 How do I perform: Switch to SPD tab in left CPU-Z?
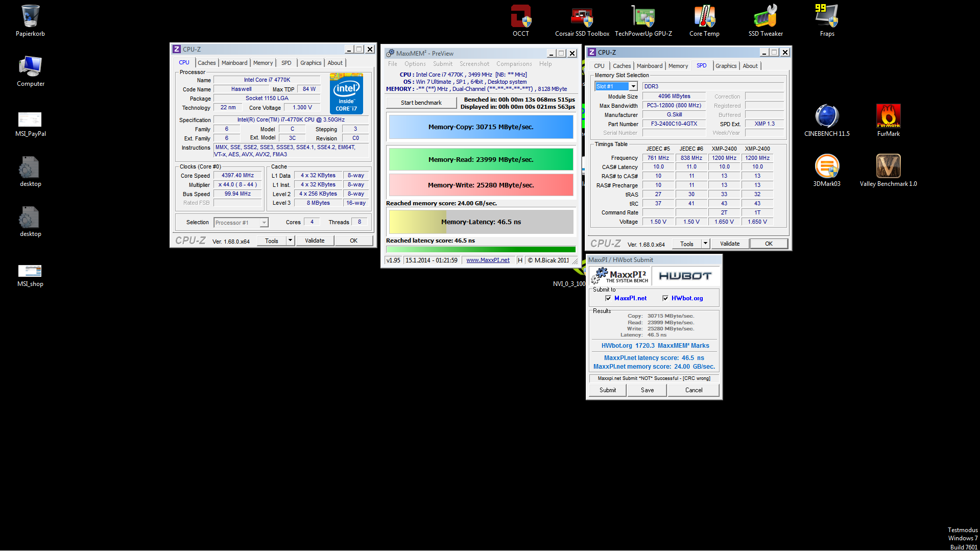pyautogui.click(x=286, y=63)
